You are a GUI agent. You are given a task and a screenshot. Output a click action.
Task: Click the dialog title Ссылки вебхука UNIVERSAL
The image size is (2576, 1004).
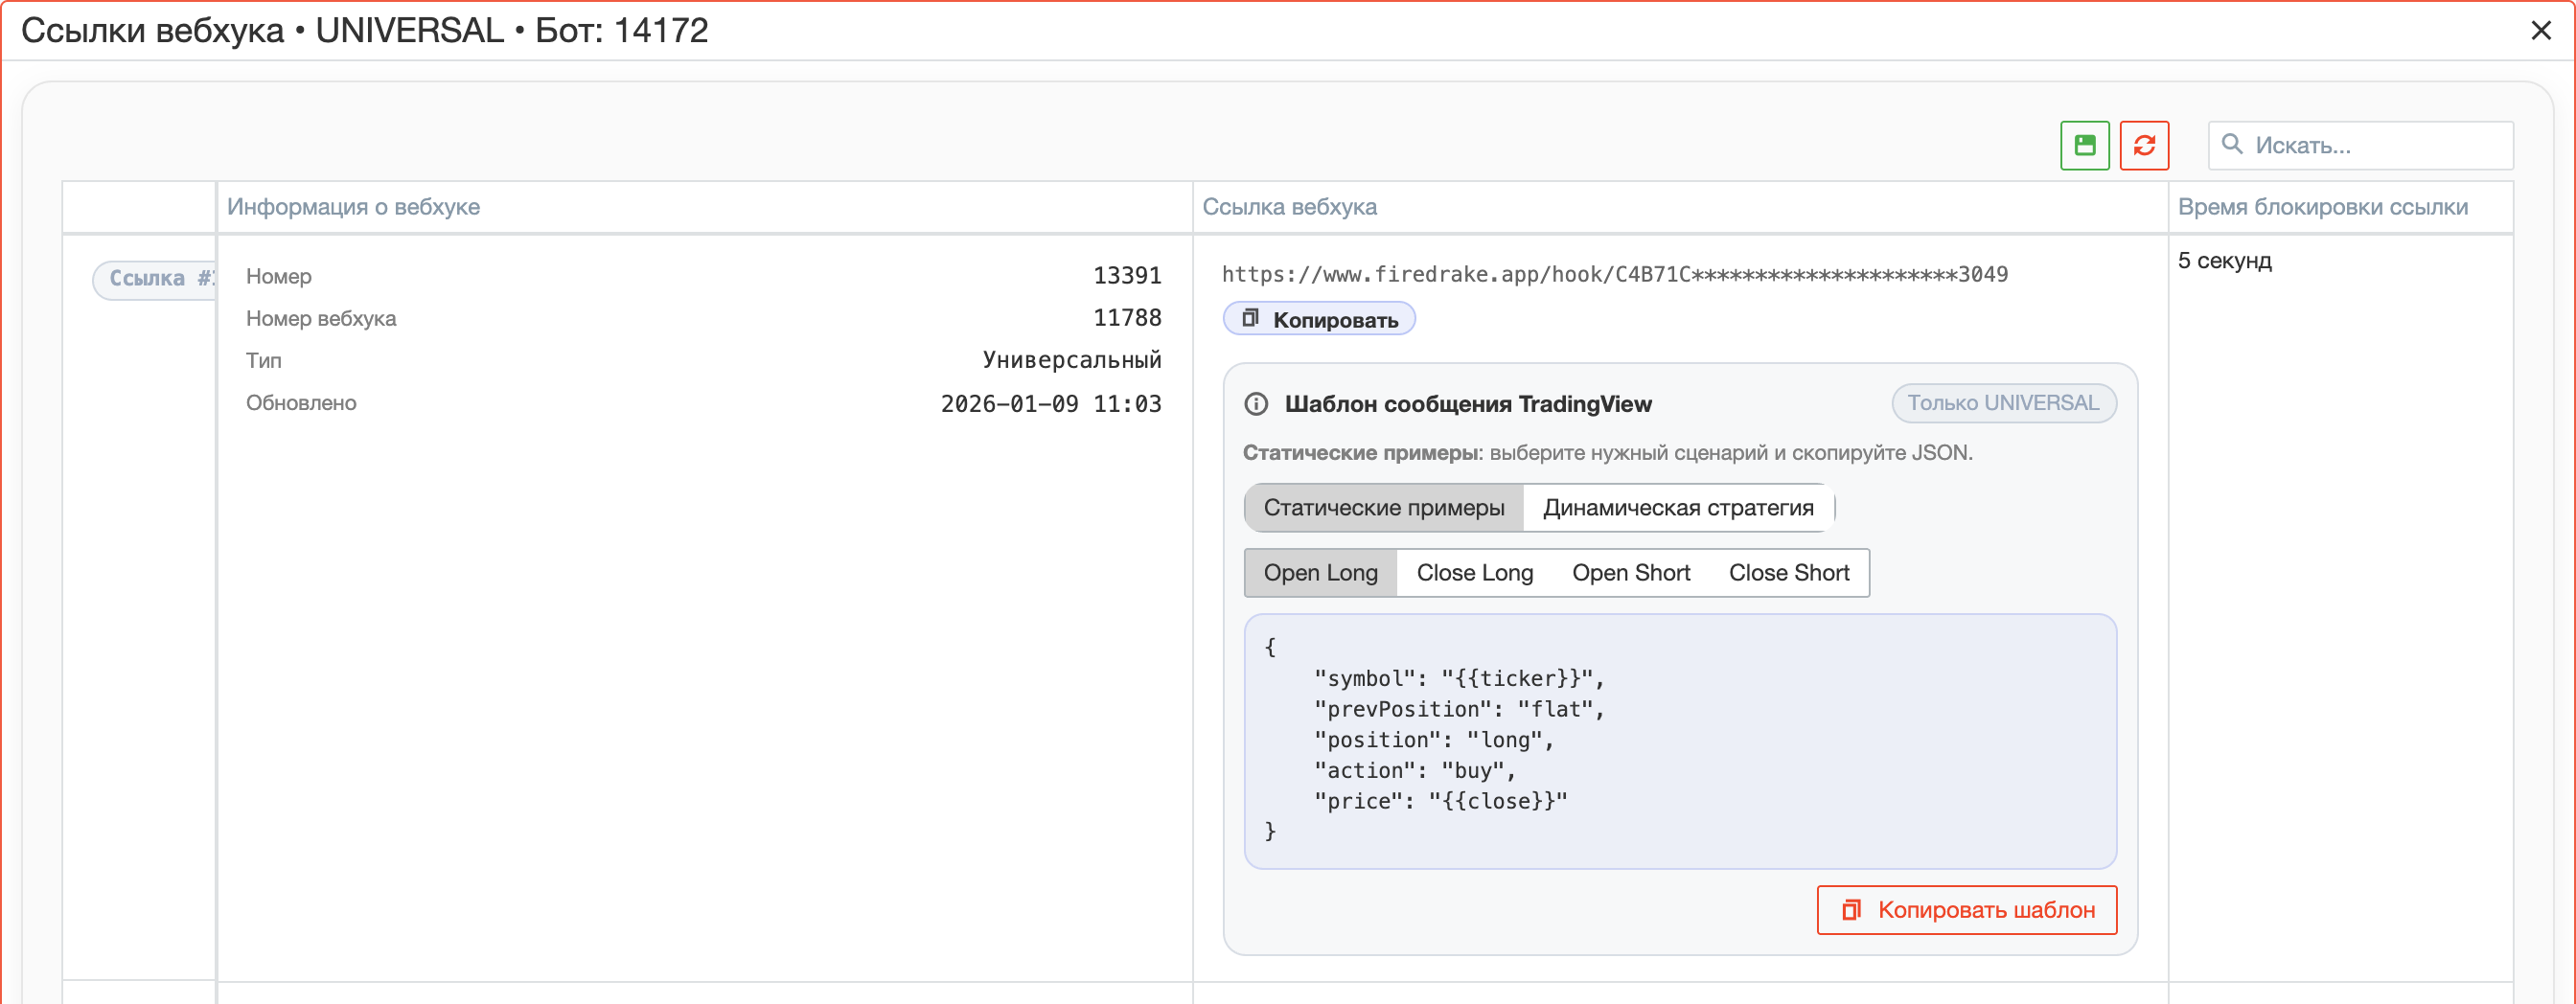coord(364,31)
